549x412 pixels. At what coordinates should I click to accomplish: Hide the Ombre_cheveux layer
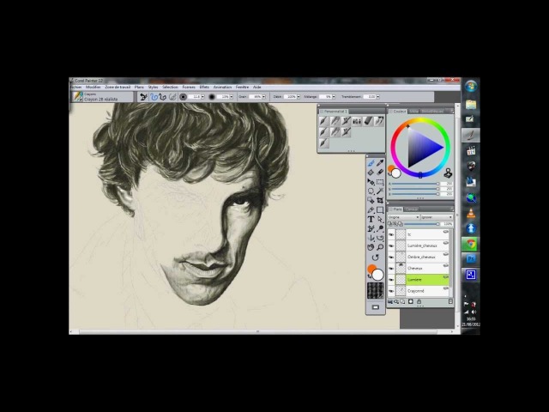(391, 257)
